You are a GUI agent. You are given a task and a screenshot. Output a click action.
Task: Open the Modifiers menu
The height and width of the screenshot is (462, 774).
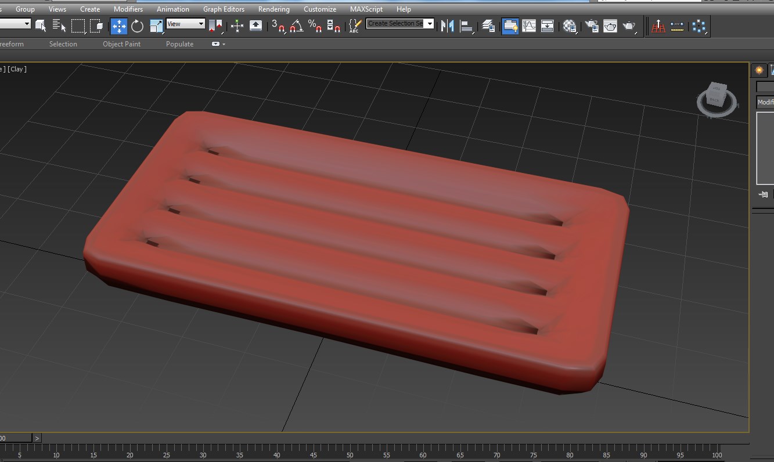tap(128, 9)
